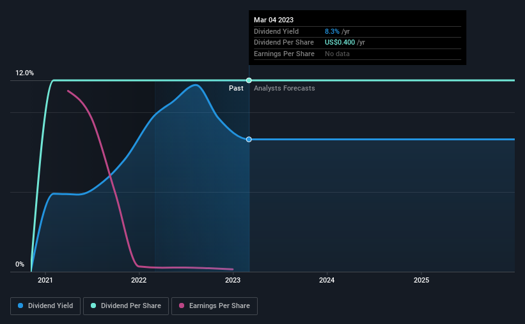Viewport: 525px width, 324px height.
Task: Click the 8.3% dividend yield value in tooltip
Action: (332, 31)
